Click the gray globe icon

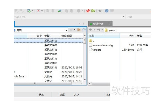click(79, 11)
